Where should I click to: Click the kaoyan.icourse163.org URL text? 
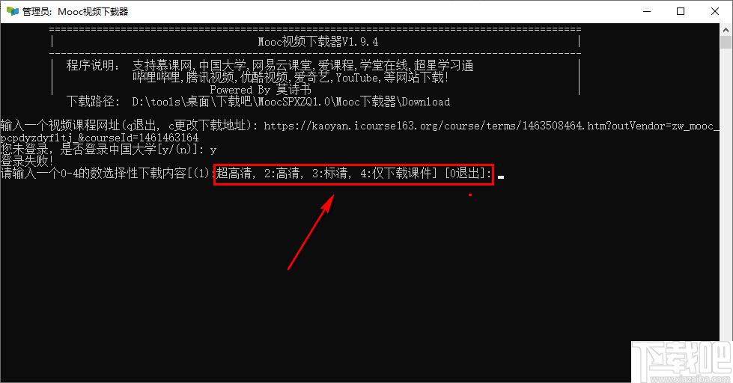click(x=491, y=126)
